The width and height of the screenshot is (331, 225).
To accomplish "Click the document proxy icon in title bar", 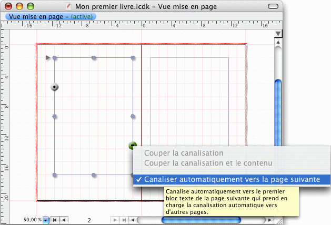I will tap(68, 6).
